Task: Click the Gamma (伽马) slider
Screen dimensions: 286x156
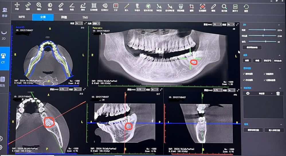Action: click(263, 41)
